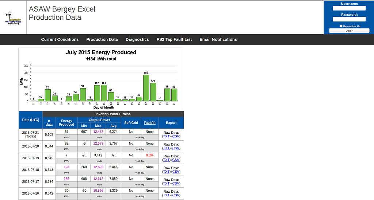
Task: Click the July 2015 Energy Produced chart title
Action: point(101,52)
